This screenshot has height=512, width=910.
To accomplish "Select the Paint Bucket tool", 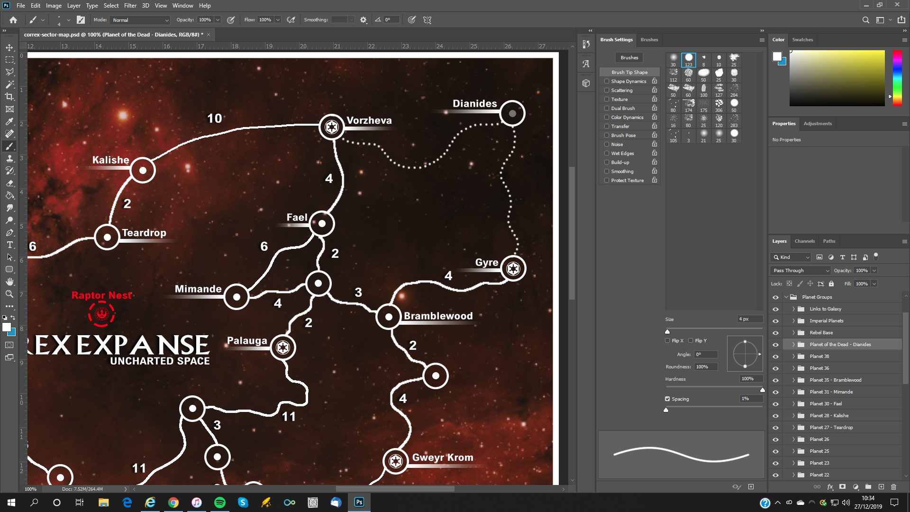I will (x=9, y=195).
